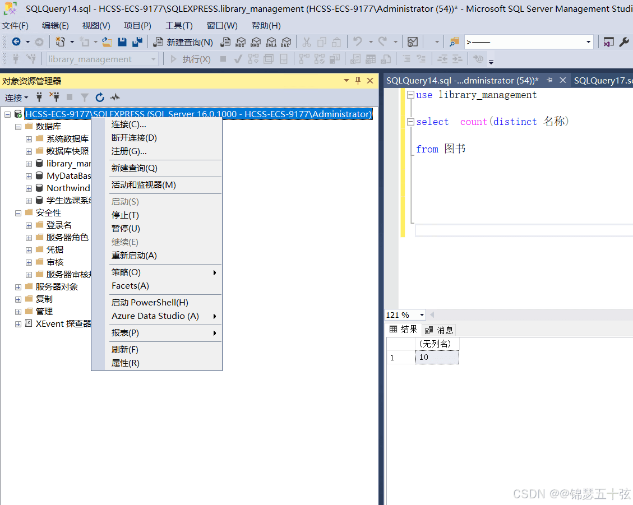
Task: Switch to the 消息 results tab
Action: [x=439, y=330]
